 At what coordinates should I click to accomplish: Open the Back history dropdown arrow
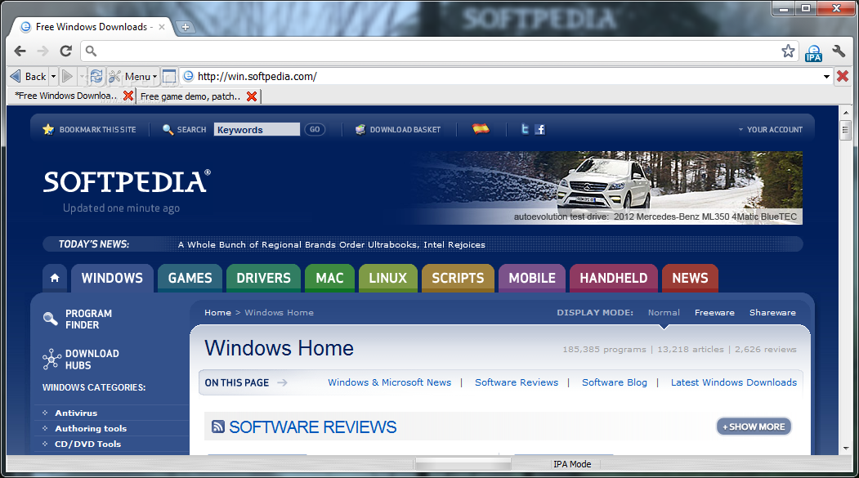point(53,77)
